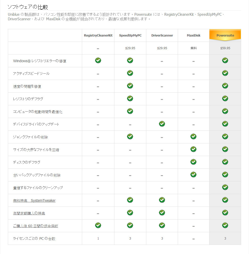The width and height of the screenshot is (249, 254).
Task: Click SpeedUpMyPC checkmark in 無料特典 SystemTweaker row
Action: (130, 200)
